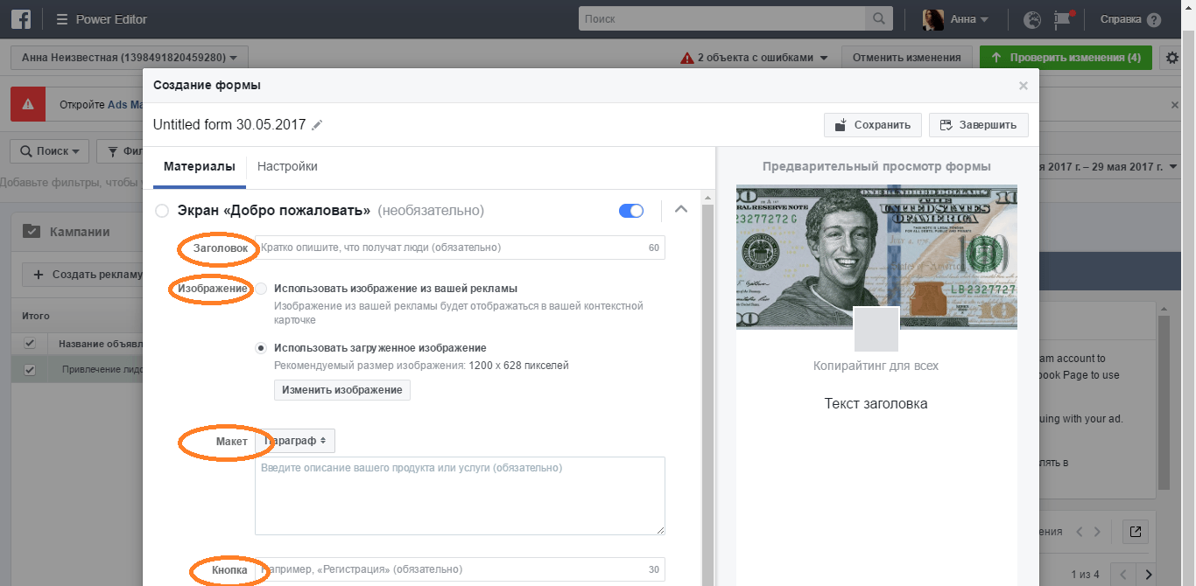The image size is (1196, 586).
Task: Toggle the Добро пожаловать screen switch
Action: 631,211
